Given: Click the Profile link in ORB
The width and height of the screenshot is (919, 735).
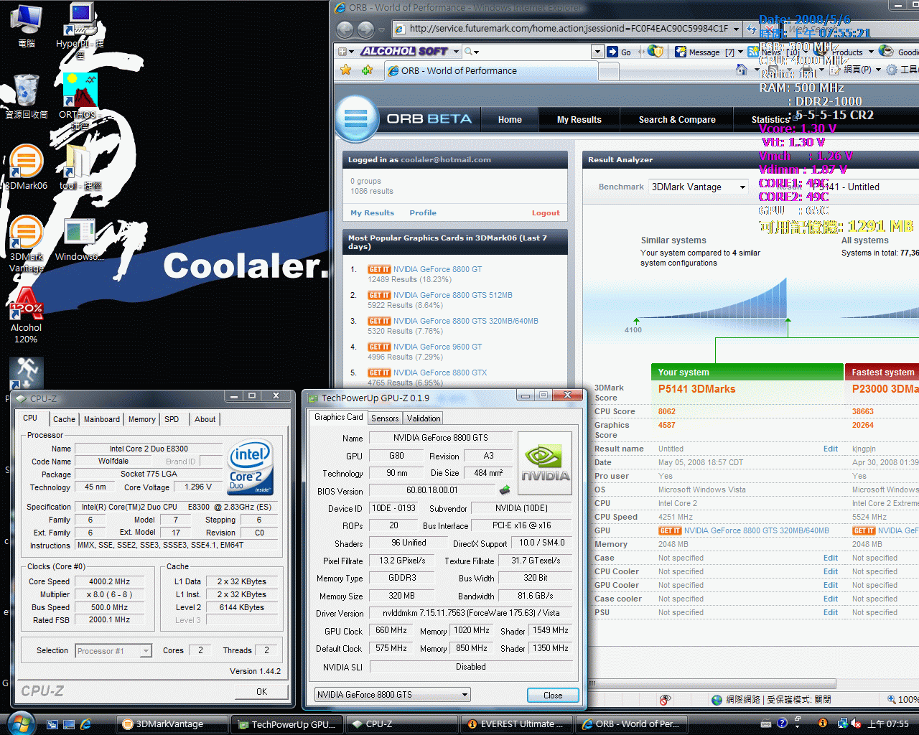Looking at the screenshot, I should [x=423, y=213].
